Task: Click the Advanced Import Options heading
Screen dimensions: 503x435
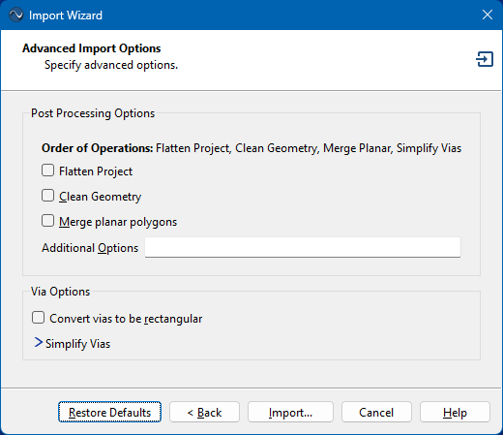Action: pyautogui.click(x=92, y=48)
